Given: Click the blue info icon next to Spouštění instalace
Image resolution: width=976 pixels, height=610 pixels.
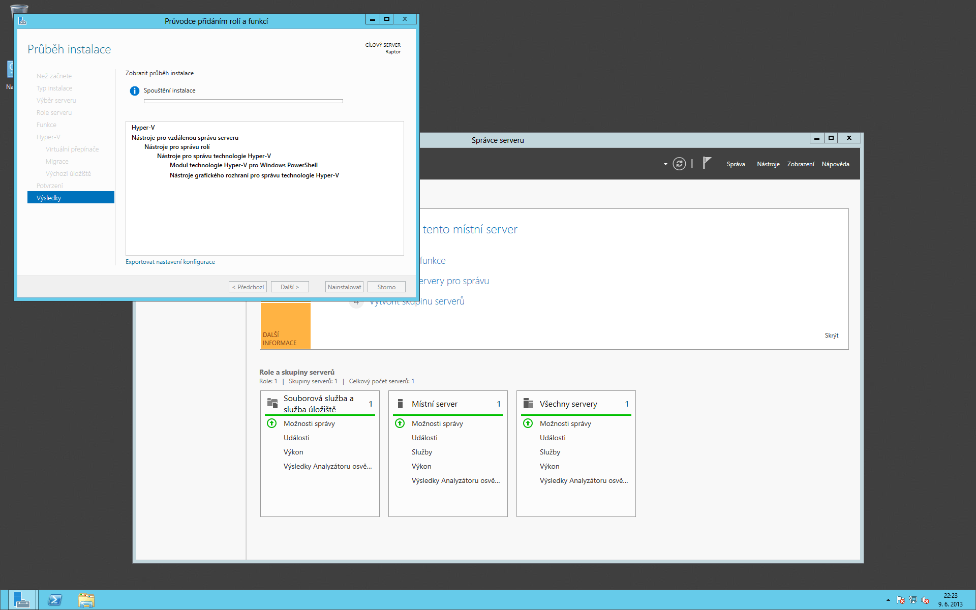Looking at the screenshot, I should click(x=134, y=91).
